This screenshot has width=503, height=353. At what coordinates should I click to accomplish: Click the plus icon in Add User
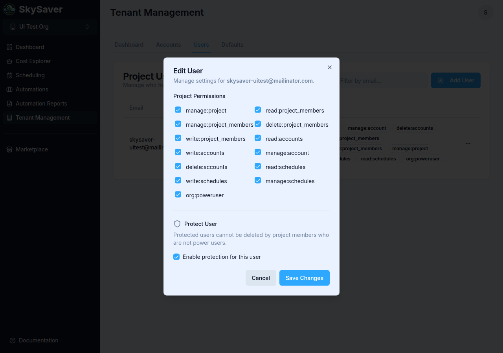pos(441,80)
